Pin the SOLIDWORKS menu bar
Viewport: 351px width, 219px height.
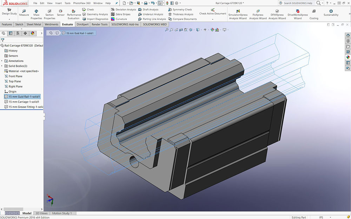[117, 3]
